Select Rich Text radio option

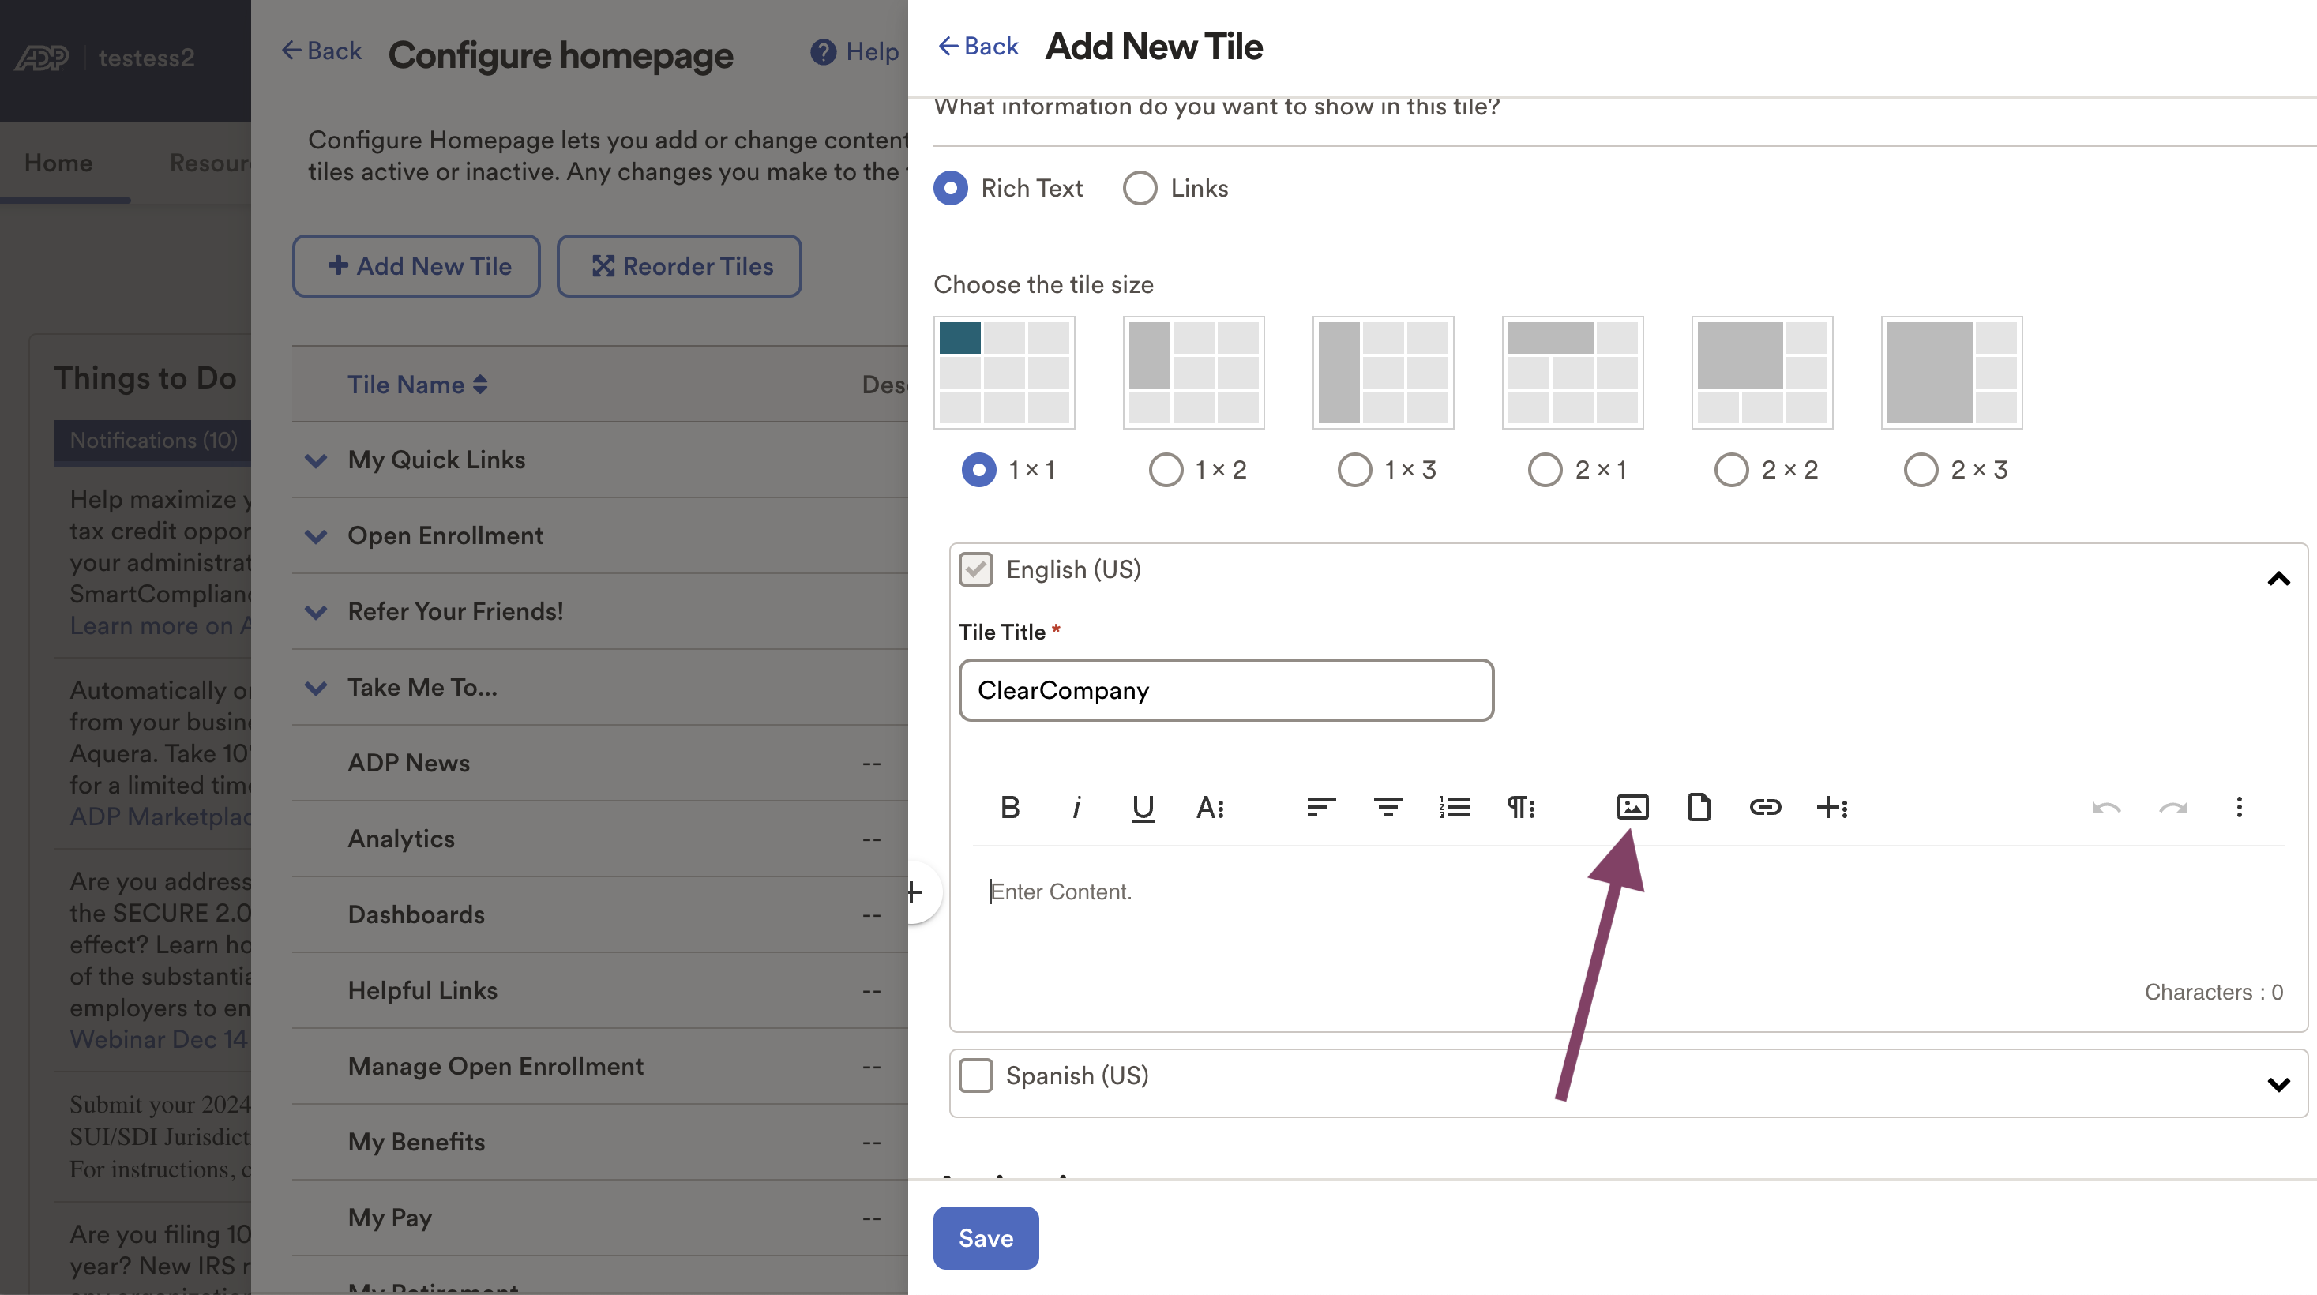tap(951, 188)
